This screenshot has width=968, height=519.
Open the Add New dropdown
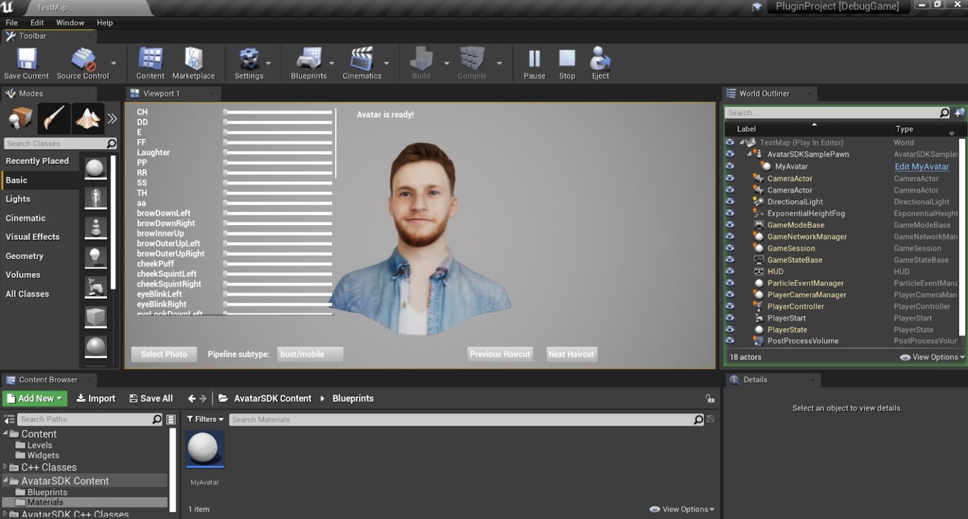[x=35, y=398]
